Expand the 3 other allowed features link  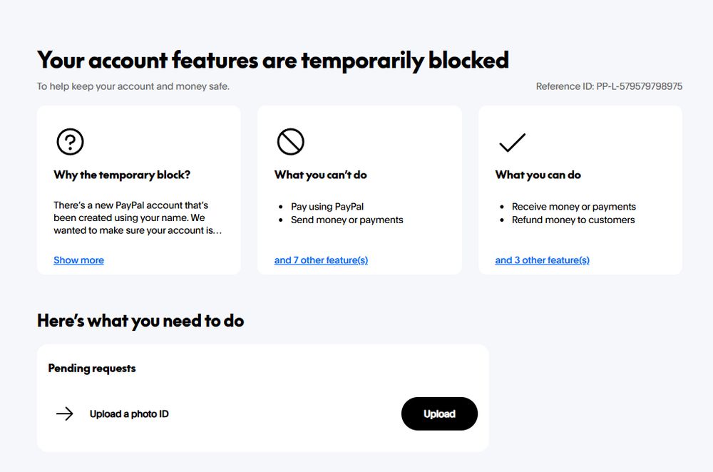[x=543, y=260]
